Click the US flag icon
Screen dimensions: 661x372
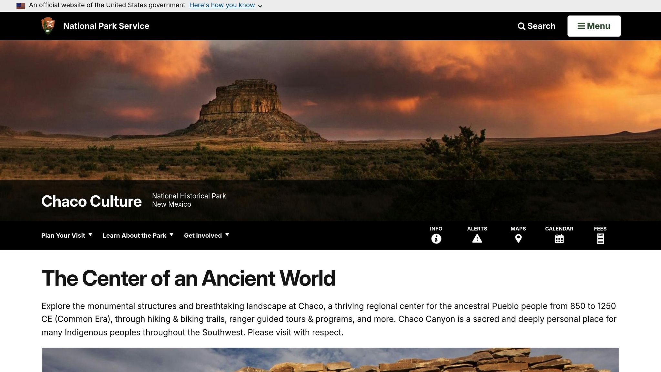[x=21, y=5]
